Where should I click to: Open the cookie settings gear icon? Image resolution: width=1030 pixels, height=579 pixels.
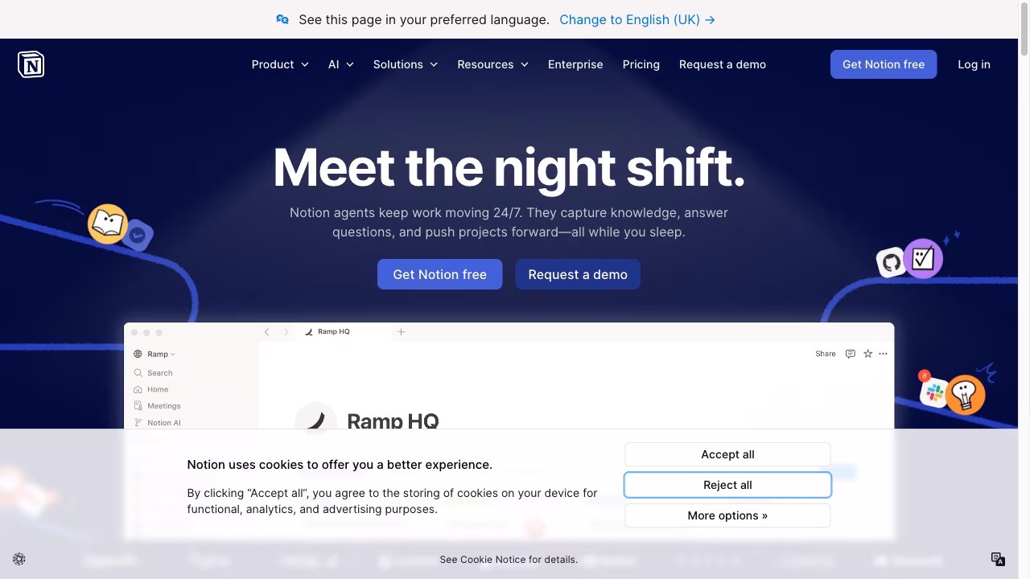tap(19, 559)
